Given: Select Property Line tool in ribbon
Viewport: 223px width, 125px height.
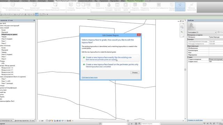Looking at the screenshot, I should click(172, 7).
